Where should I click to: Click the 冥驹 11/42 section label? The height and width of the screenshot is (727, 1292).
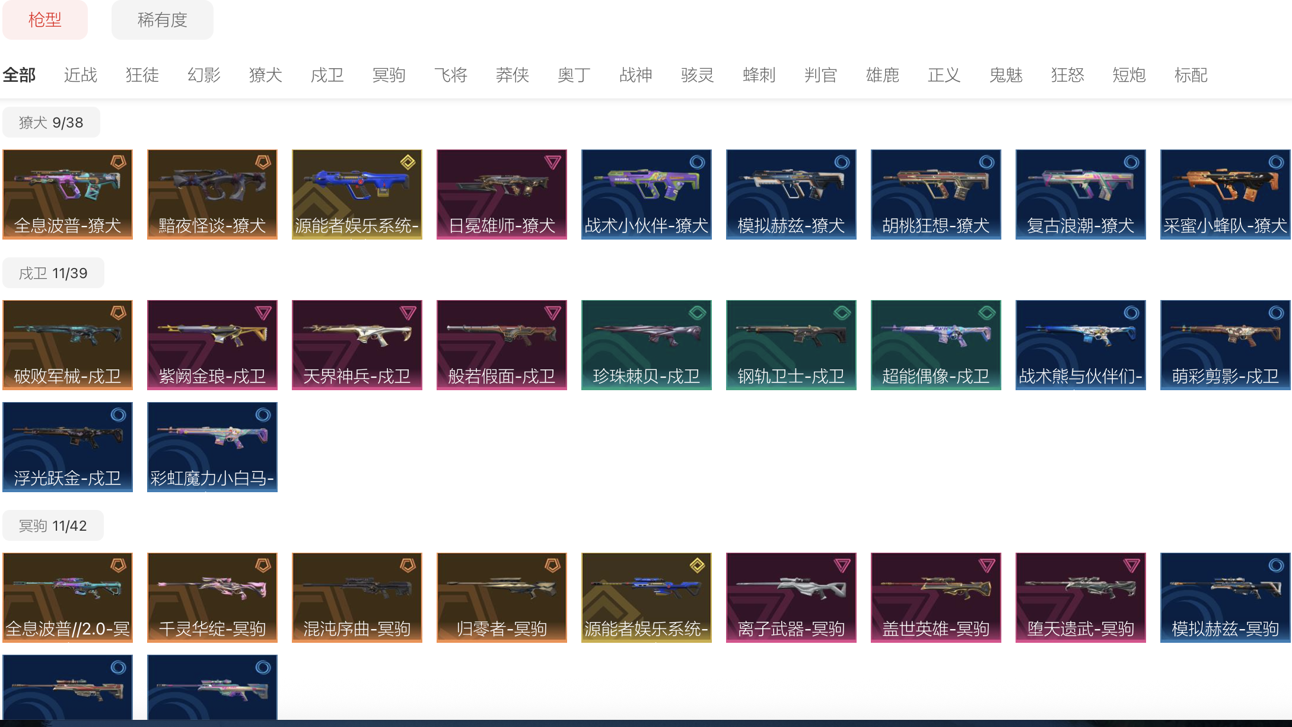point(53,526)
